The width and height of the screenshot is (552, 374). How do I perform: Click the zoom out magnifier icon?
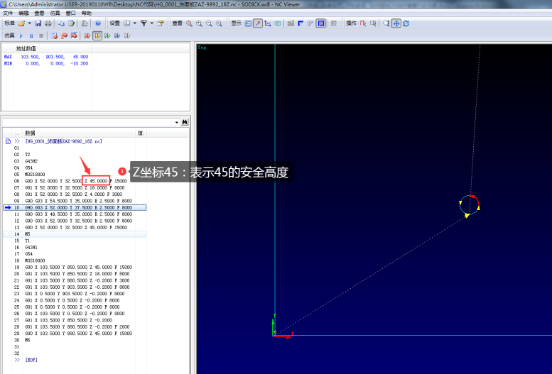pos(209,23)
